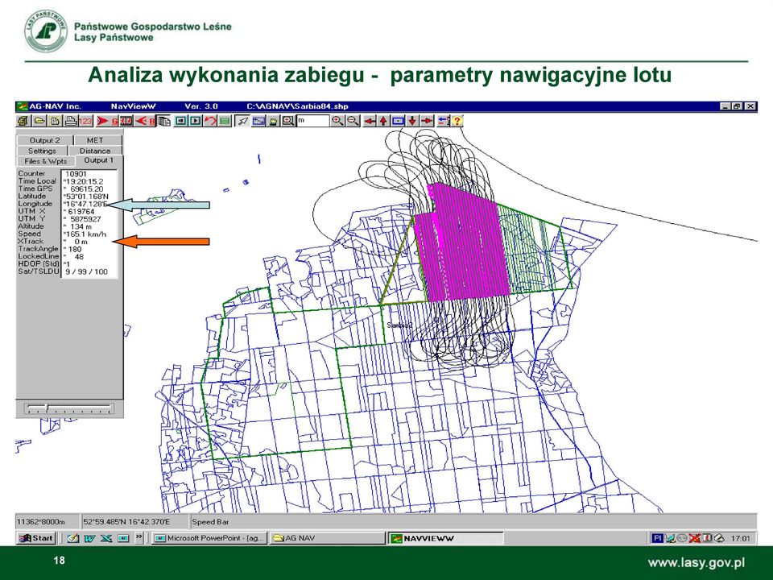
Task: Click the overlapping pages toolbar icon
Action: click(x=163, y=121)
